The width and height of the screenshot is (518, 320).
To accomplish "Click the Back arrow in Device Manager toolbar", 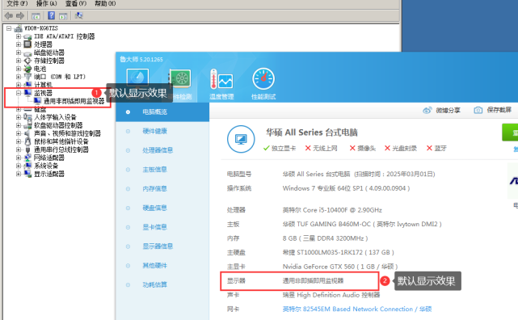I will [x=9, y=15].
